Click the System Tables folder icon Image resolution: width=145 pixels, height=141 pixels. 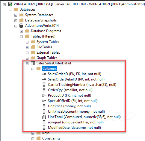click(x=33, y=42)
